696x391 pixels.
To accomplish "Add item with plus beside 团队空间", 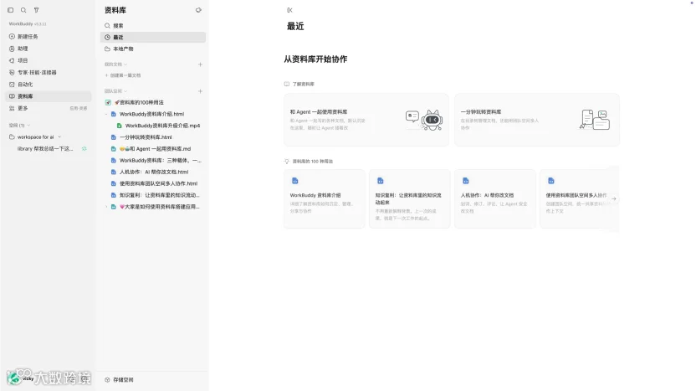I will [200, 91].
